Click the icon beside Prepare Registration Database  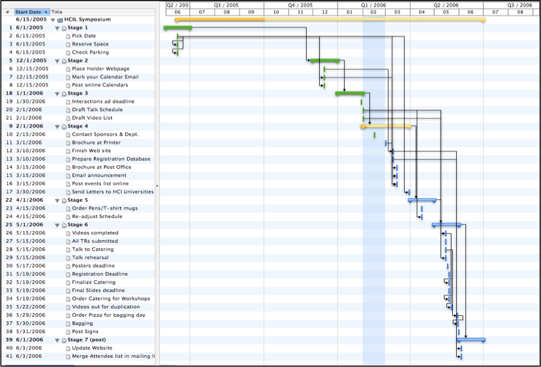coord(68,159)
